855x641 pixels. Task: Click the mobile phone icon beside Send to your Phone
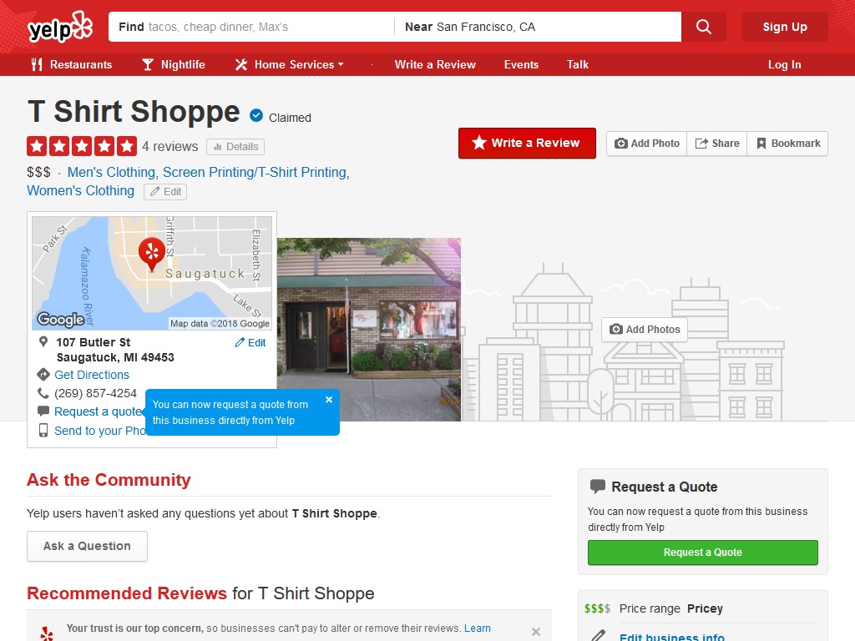click(43, 431)
